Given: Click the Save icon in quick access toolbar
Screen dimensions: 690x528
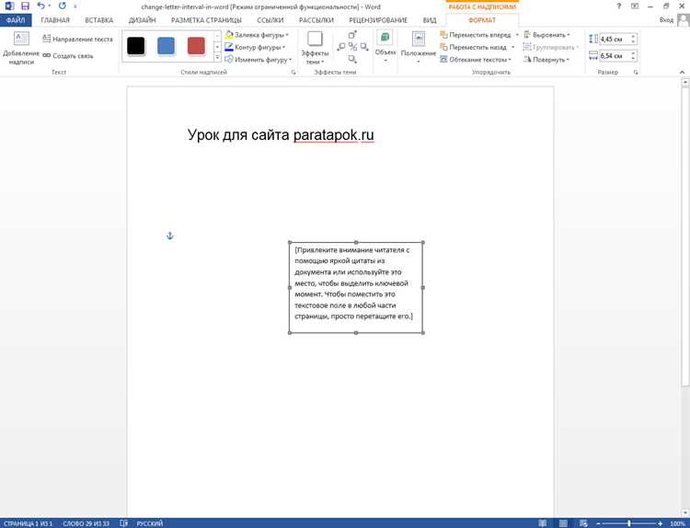Looking at the screenshot, I should click(x=25, y=6).
